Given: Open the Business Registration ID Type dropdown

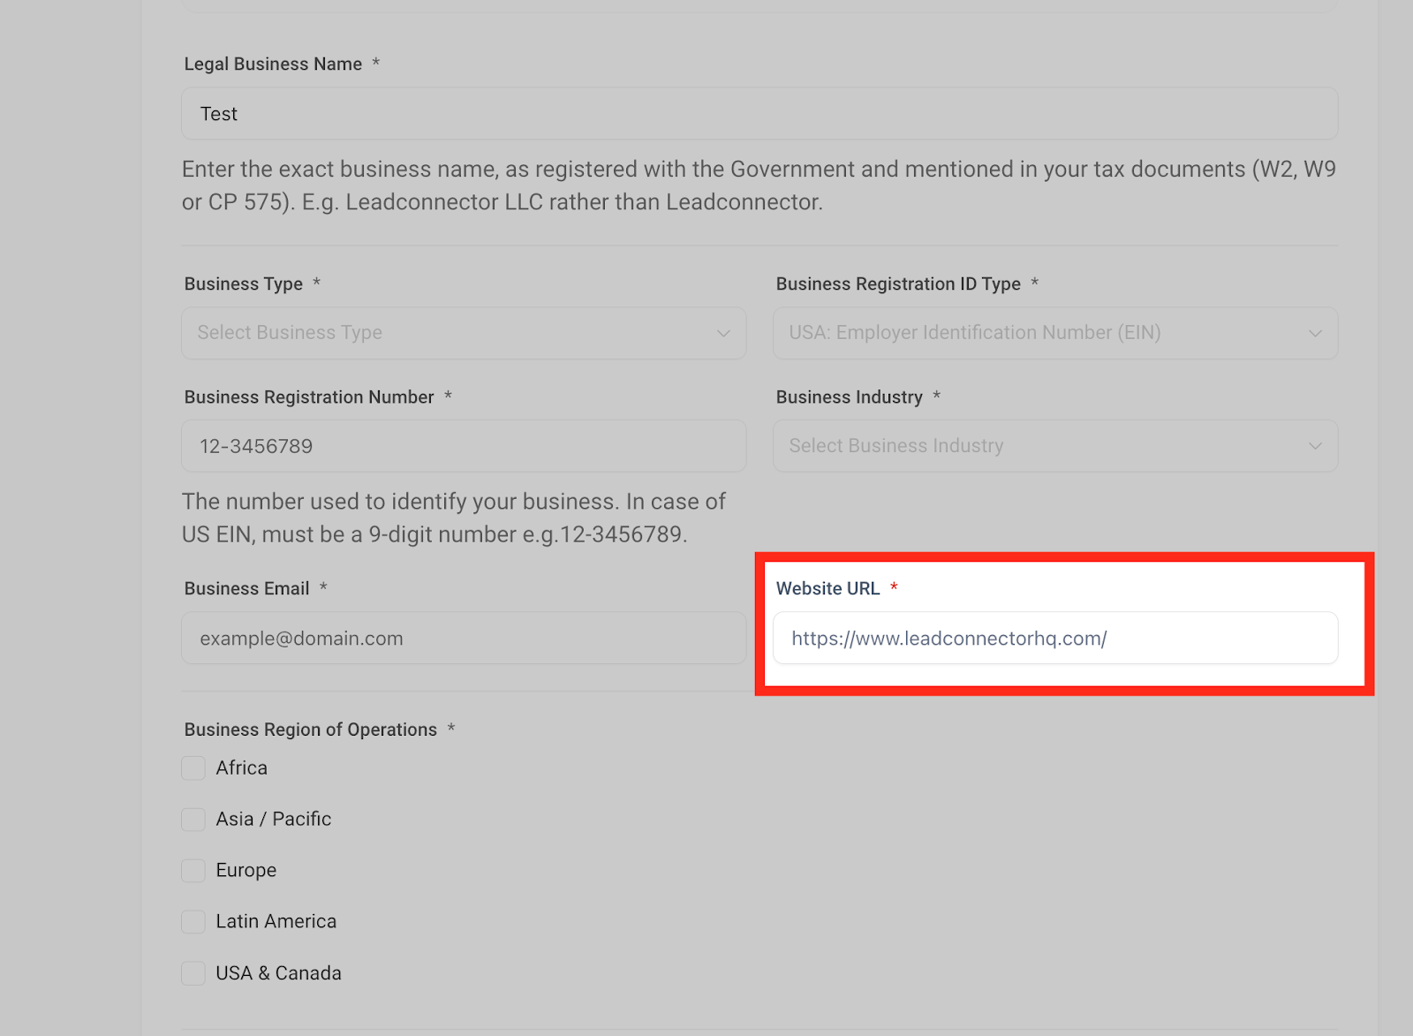Looking at the screenshot, I should coord(1055,333).
